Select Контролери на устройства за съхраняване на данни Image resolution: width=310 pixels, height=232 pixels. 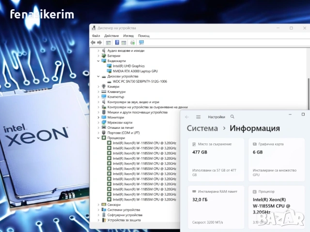click(147, 107)
